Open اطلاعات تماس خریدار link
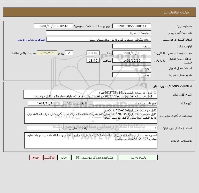The height and width of the screenshot is (193, 199). click(x=32, y=40)
